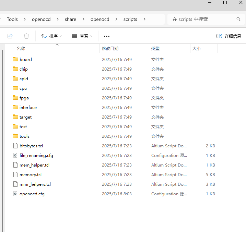
Task: Click the 2025/7/16 8:03 date of openocd.cfg
Action: point(117,194)
